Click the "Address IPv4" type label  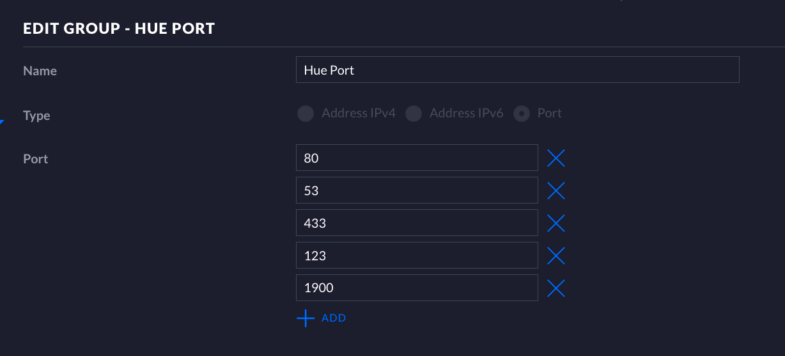pos(359,114)
